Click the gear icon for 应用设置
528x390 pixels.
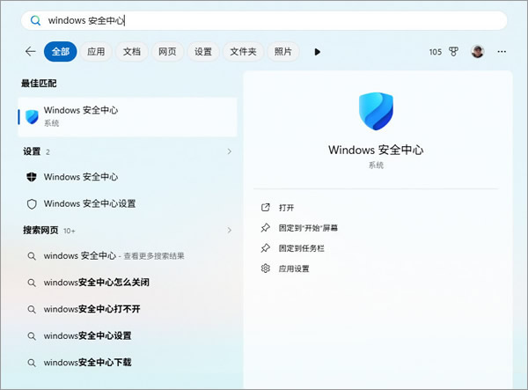pyautogui.click(x=265, y=269)
